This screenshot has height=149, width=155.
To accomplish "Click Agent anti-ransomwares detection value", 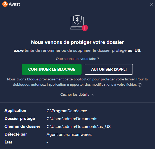I will tap(69, 135).
